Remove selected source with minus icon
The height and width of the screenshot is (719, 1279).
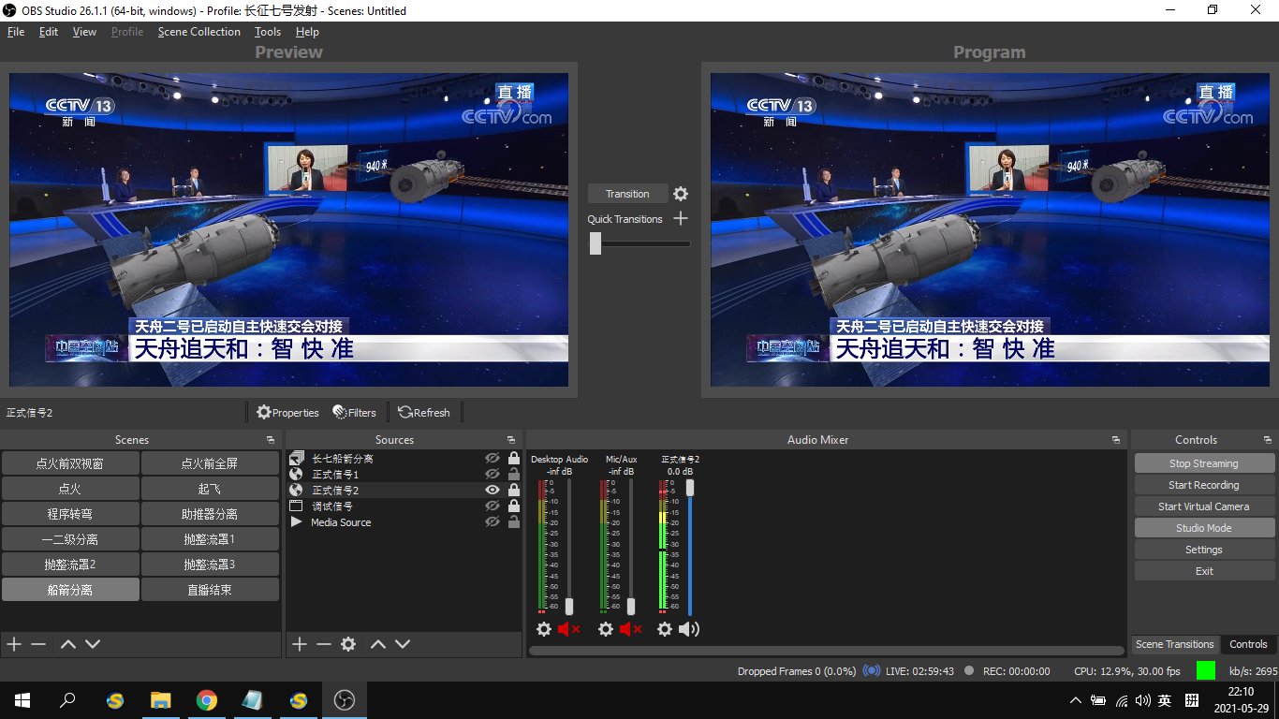[x=324, y=644]
